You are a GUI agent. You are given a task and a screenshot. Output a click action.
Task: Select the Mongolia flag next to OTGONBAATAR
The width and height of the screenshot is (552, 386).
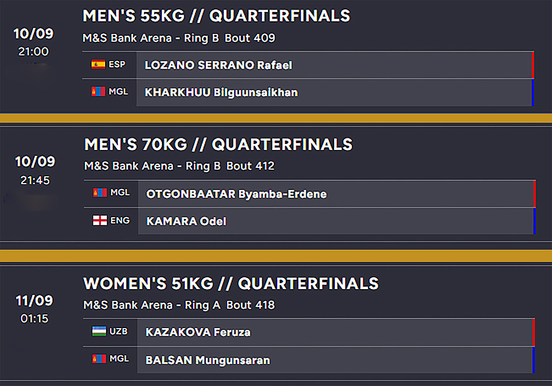pos(100,193)
